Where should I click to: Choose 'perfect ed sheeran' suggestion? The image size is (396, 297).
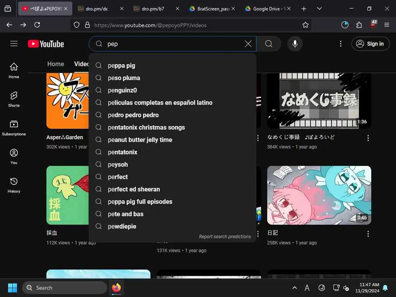tap(172, 189)
